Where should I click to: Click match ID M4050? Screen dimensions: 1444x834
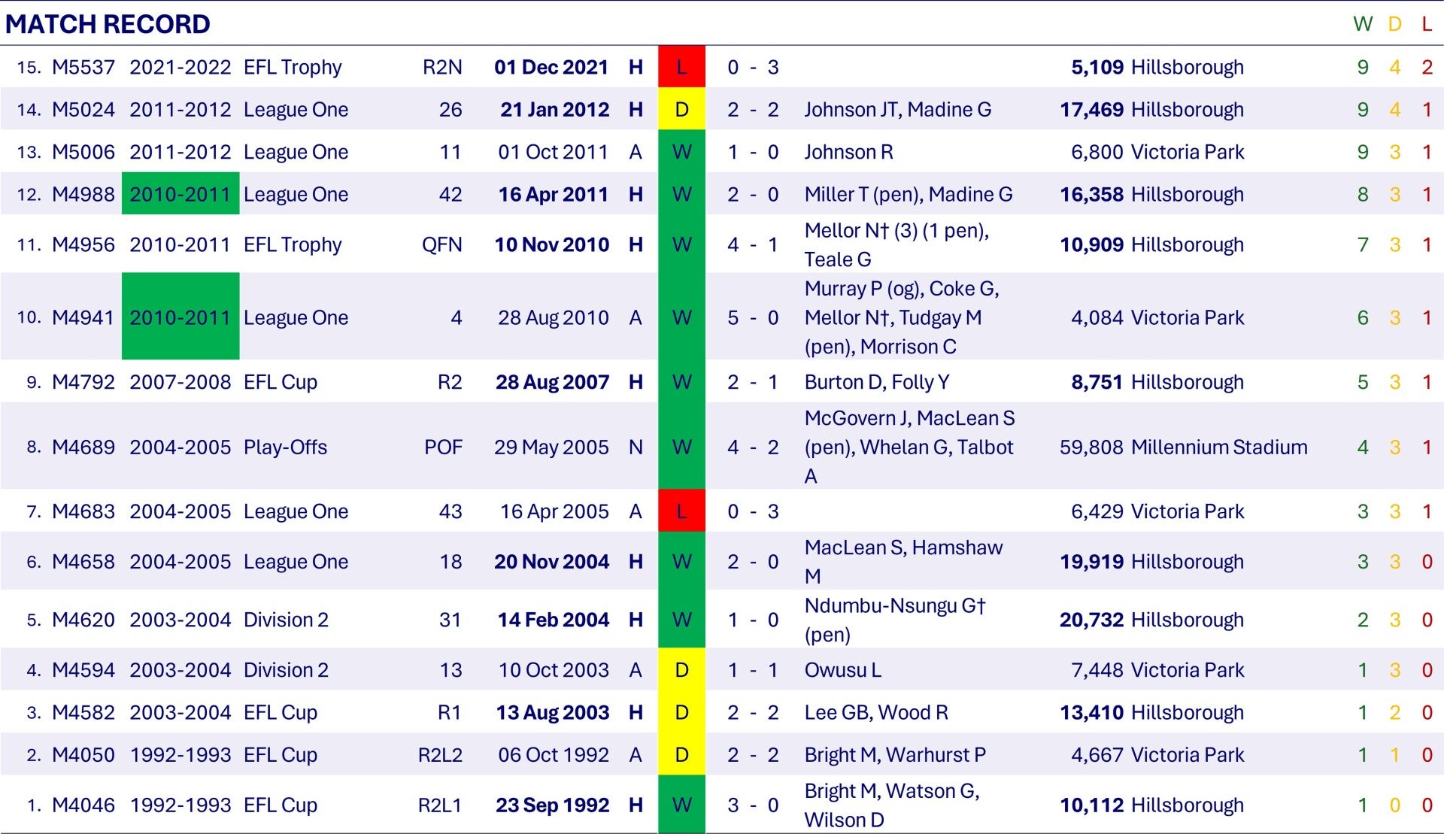83,754
